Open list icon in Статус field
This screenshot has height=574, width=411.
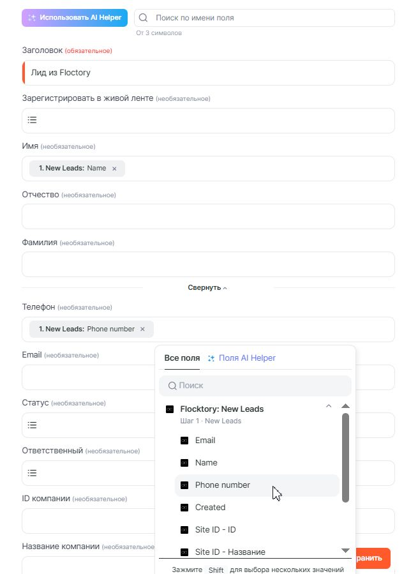(x=33, y=425)
